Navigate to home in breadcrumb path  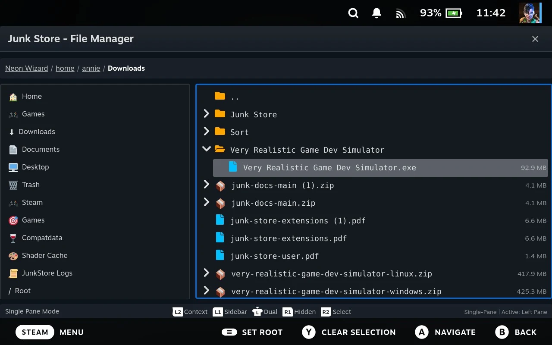(x=65, y=68)
